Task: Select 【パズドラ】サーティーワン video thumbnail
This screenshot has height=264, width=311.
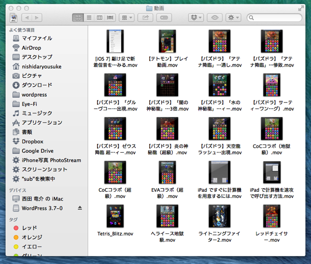Action: pyautogui.click(x=272, y=85)
